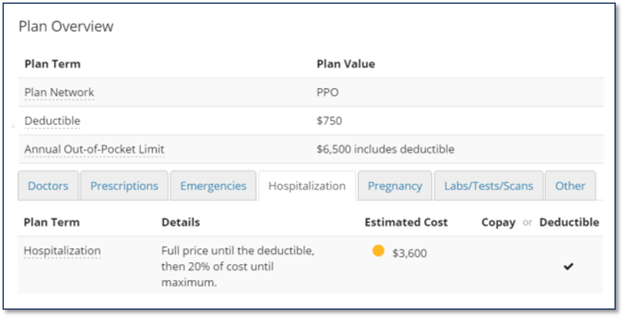Click the orange estimated cost indicator dot
Viewport: 624px width, 318px height.
point(378,251)
